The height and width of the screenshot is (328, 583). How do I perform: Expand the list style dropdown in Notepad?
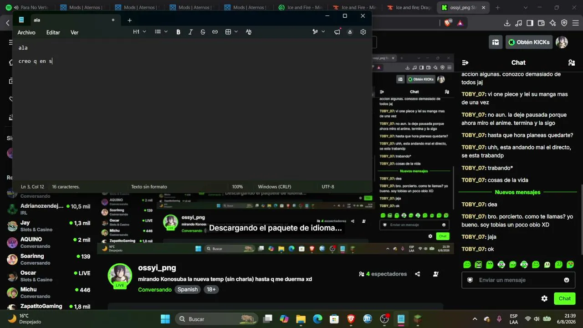161,32
